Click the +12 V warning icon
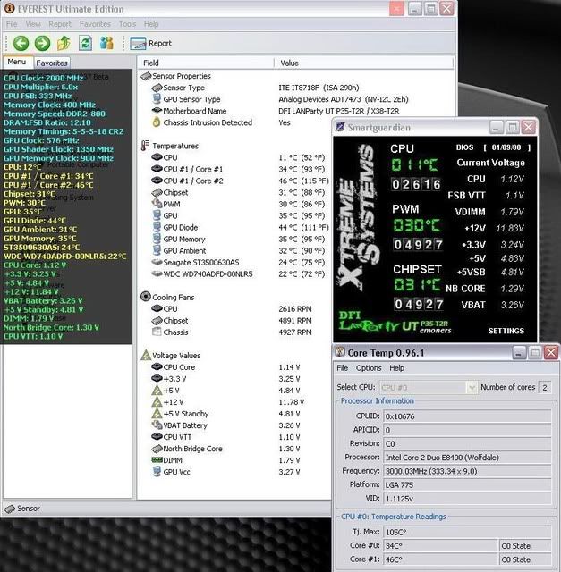 point(157,401)
